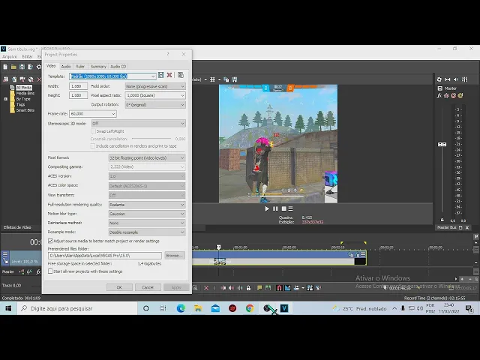Toggle Swap Left/Right checkbox
The height and width of the screenshot is (360, 480).
point(93,131)
